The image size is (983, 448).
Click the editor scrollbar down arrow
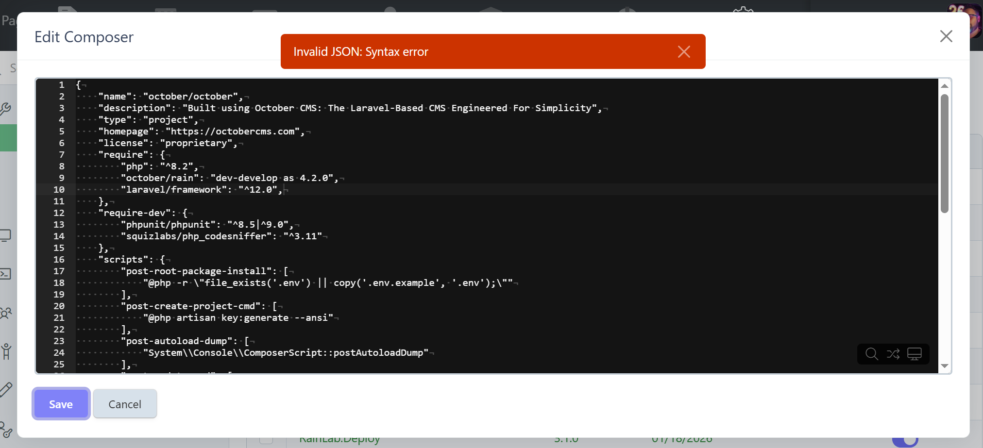click(x=944, y=366)
